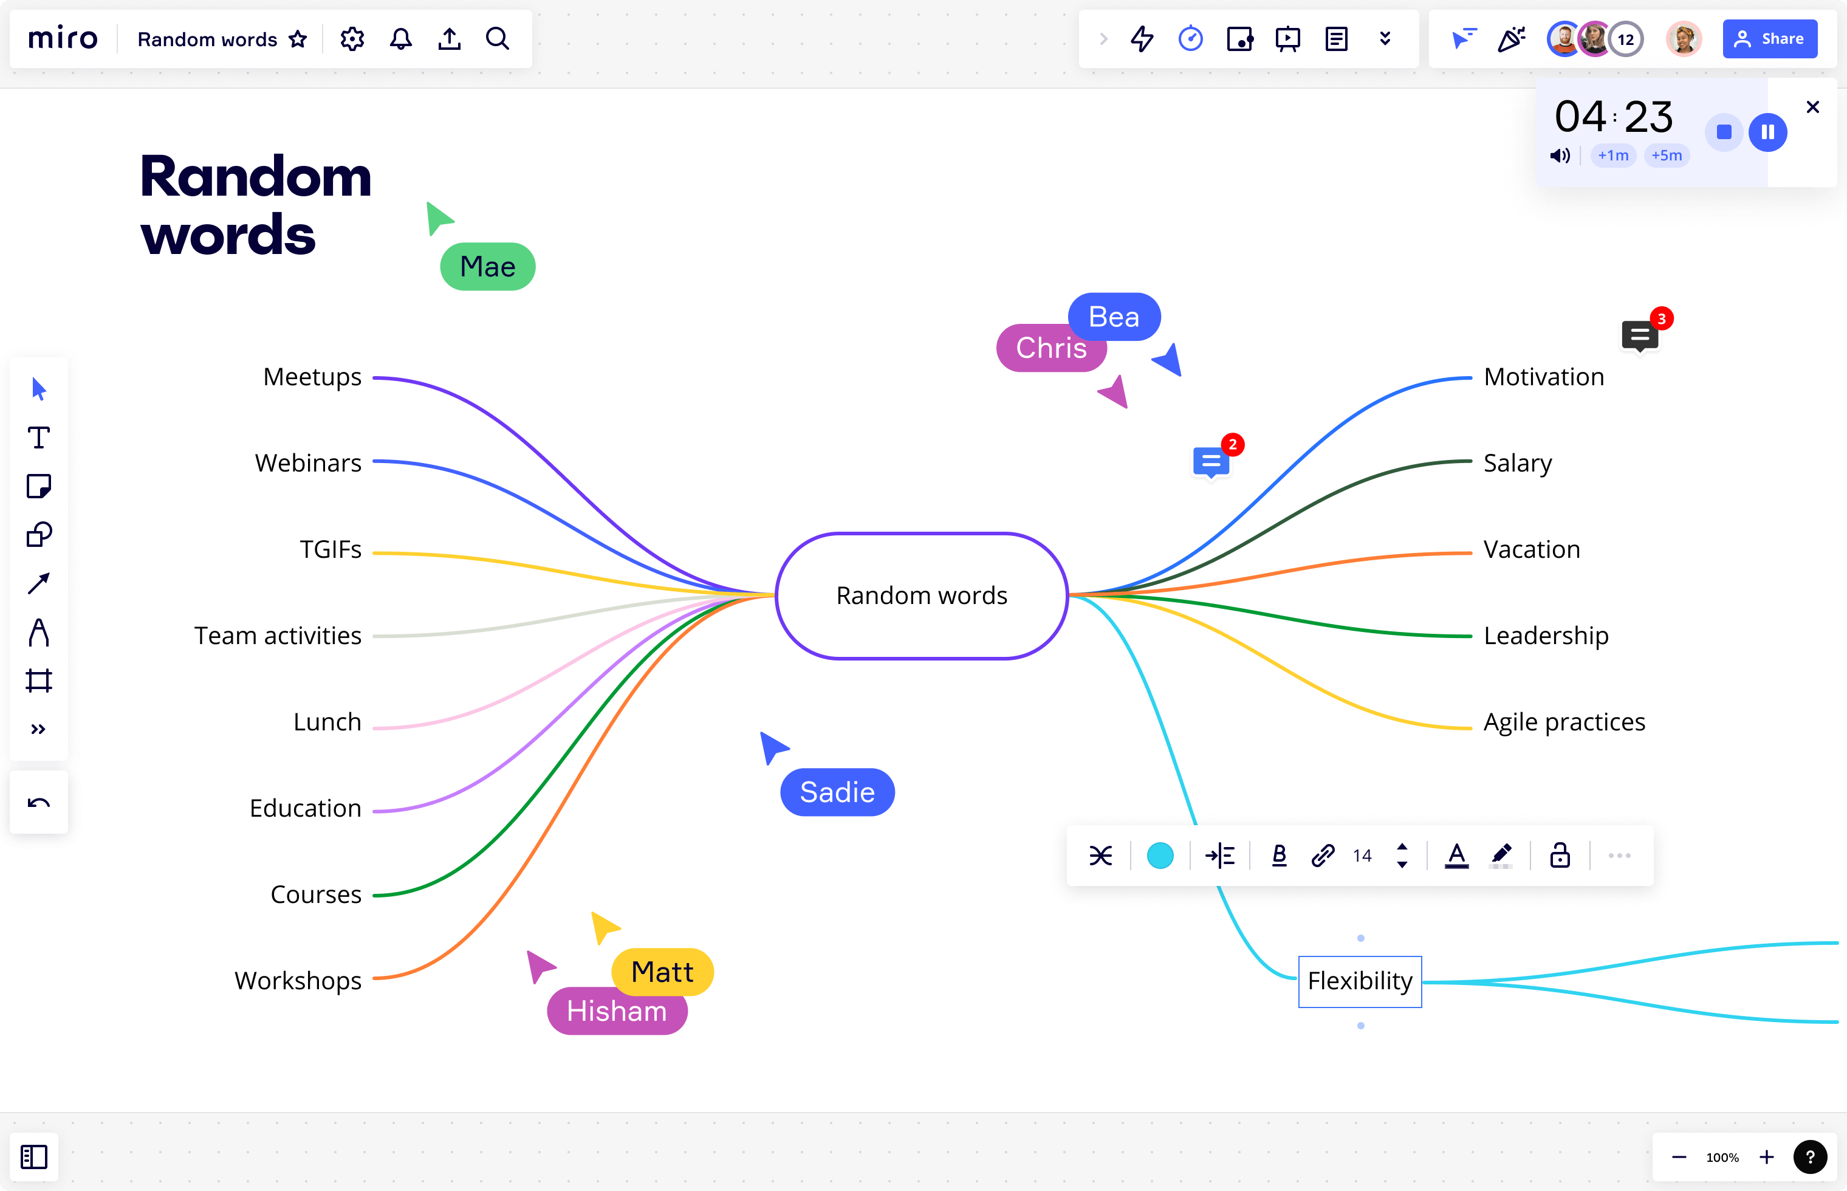Image resolution: width=1847 pixels, height=1191 pixels.
Task: Pause the running countdown timer
Action: pyautogui.click(x=1767, y=132)
